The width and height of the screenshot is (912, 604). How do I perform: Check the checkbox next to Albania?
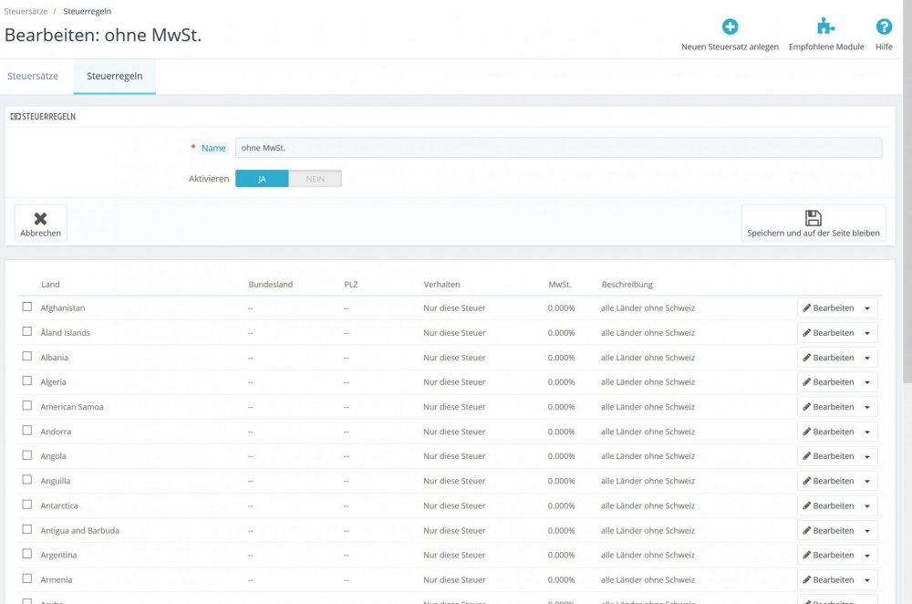pyautogui.click(x=27, y=357)
